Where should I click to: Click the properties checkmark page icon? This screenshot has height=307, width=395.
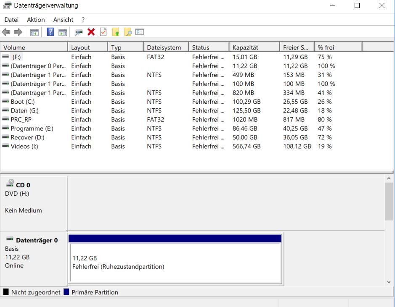[x=103, y=32]
